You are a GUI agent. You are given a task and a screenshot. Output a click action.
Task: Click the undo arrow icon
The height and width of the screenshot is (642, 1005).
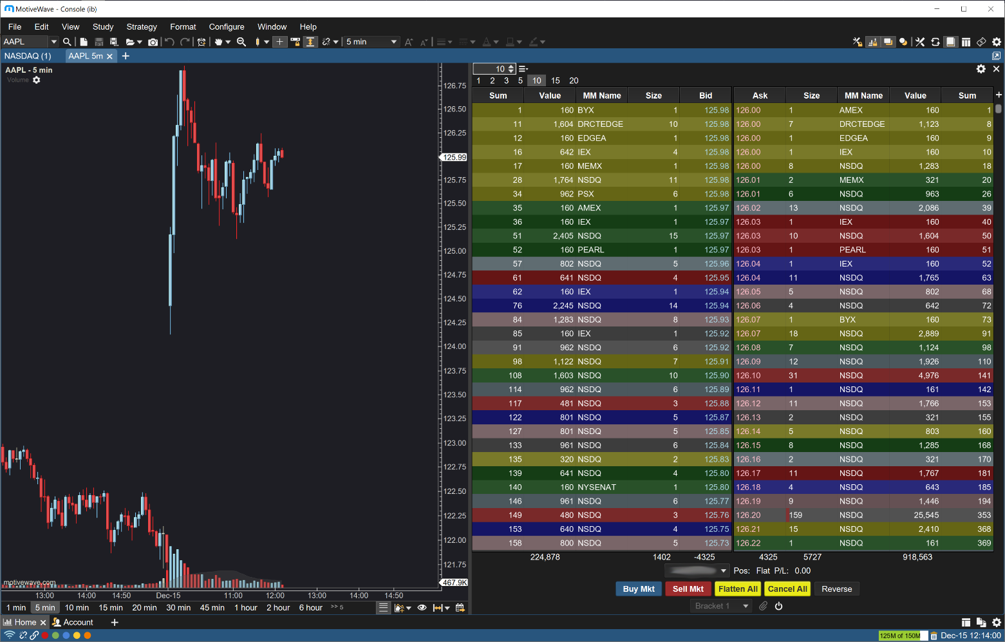[169, 42]
